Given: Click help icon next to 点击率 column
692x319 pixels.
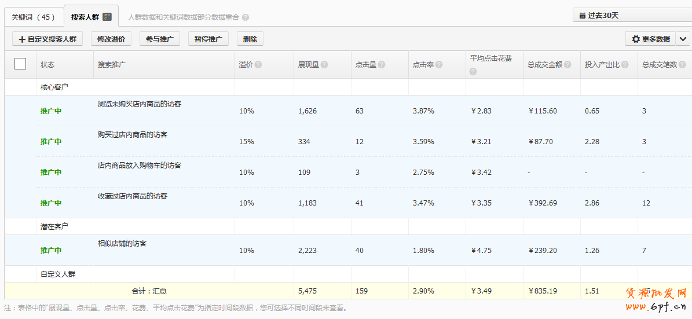Looking at the screenshot, I should pyautogui.click(x=439, y=65).
